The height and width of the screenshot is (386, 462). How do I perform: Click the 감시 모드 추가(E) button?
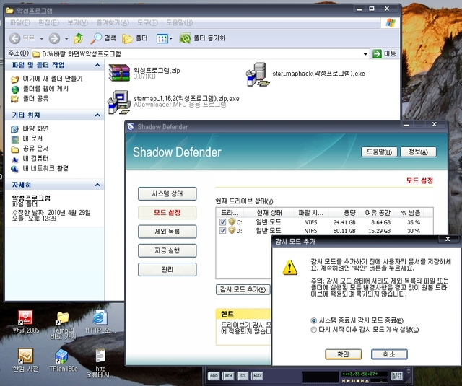point(243,289)
